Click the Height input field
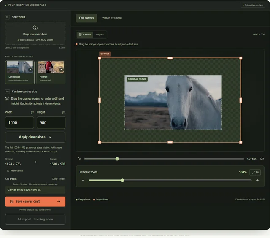 (x=51, y=123)
